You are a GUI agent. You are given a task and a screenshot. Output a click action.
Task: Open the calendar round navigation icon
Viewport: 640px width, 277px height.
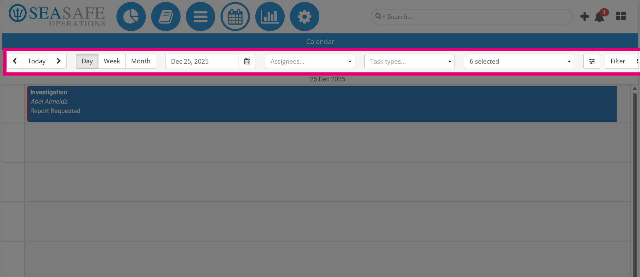pos(235,17)
